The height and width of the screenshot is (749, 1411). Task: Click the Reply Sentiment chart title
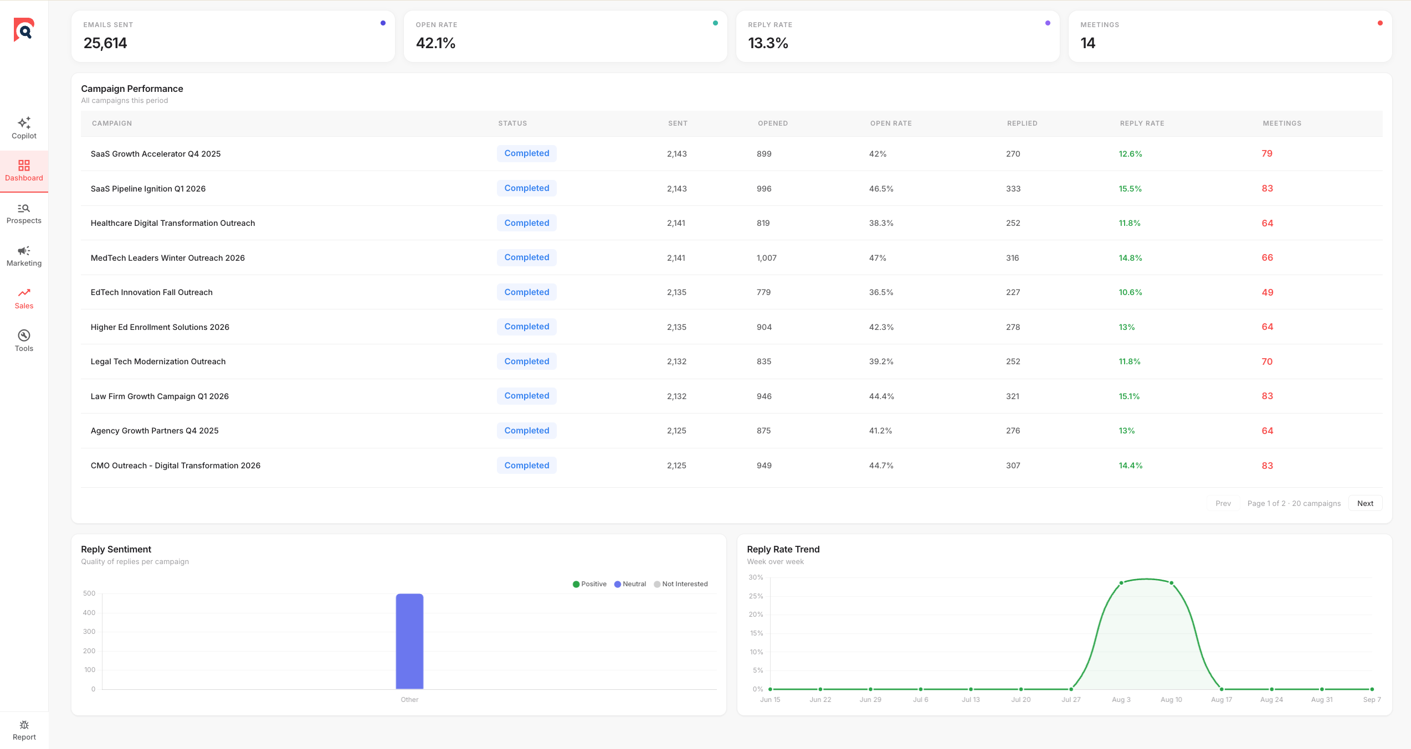(116, 549)
